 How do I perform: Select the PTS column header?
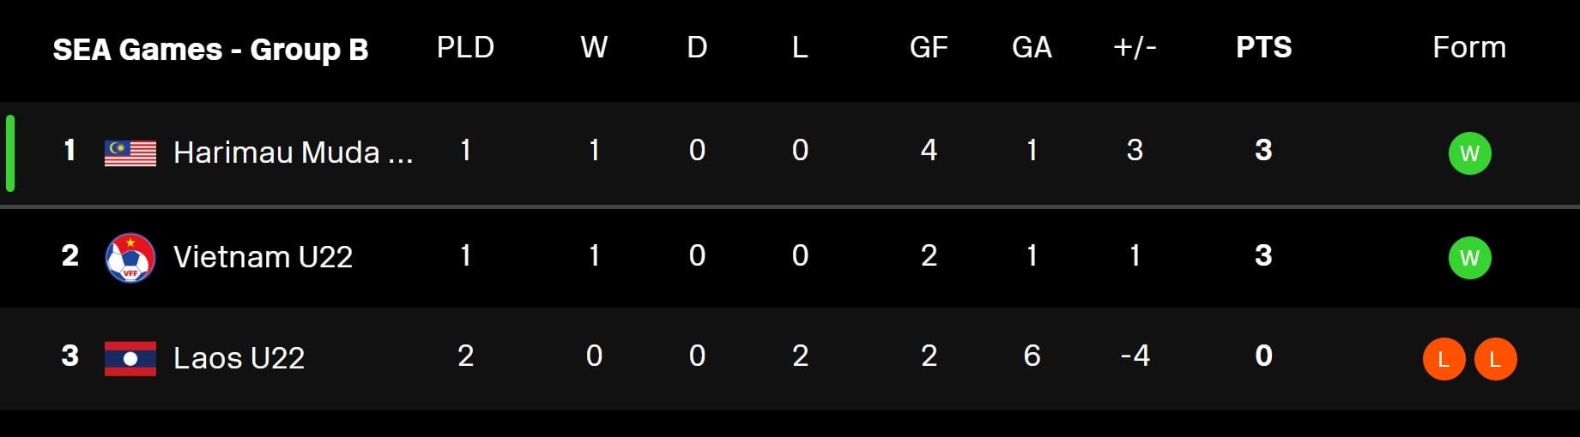(x=1263, y=48)
